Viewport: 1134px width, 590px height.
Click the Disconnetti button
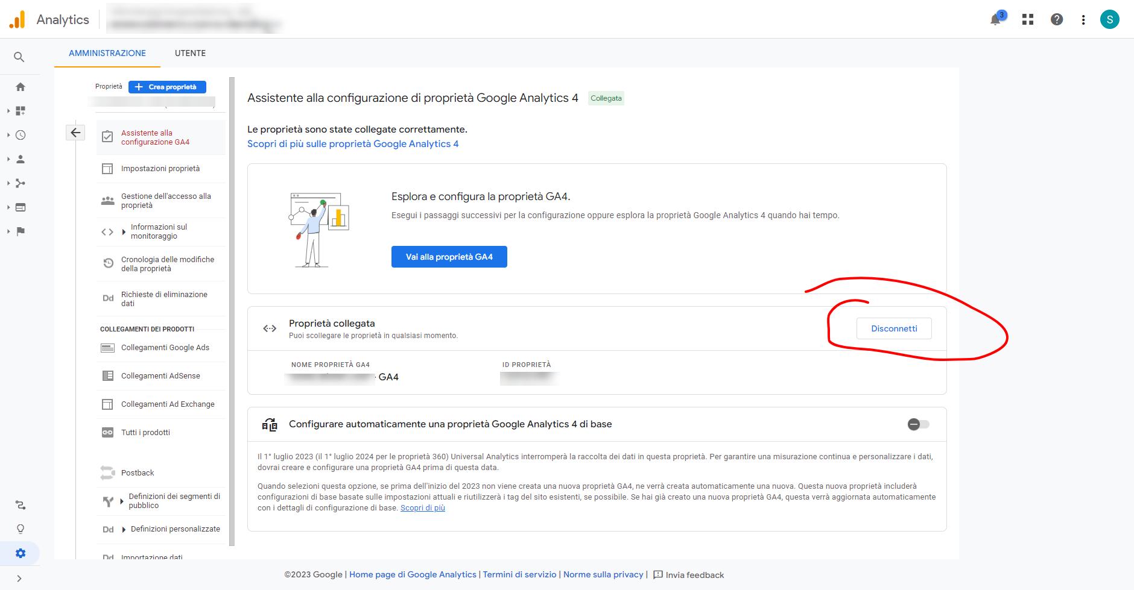(894, 328)
